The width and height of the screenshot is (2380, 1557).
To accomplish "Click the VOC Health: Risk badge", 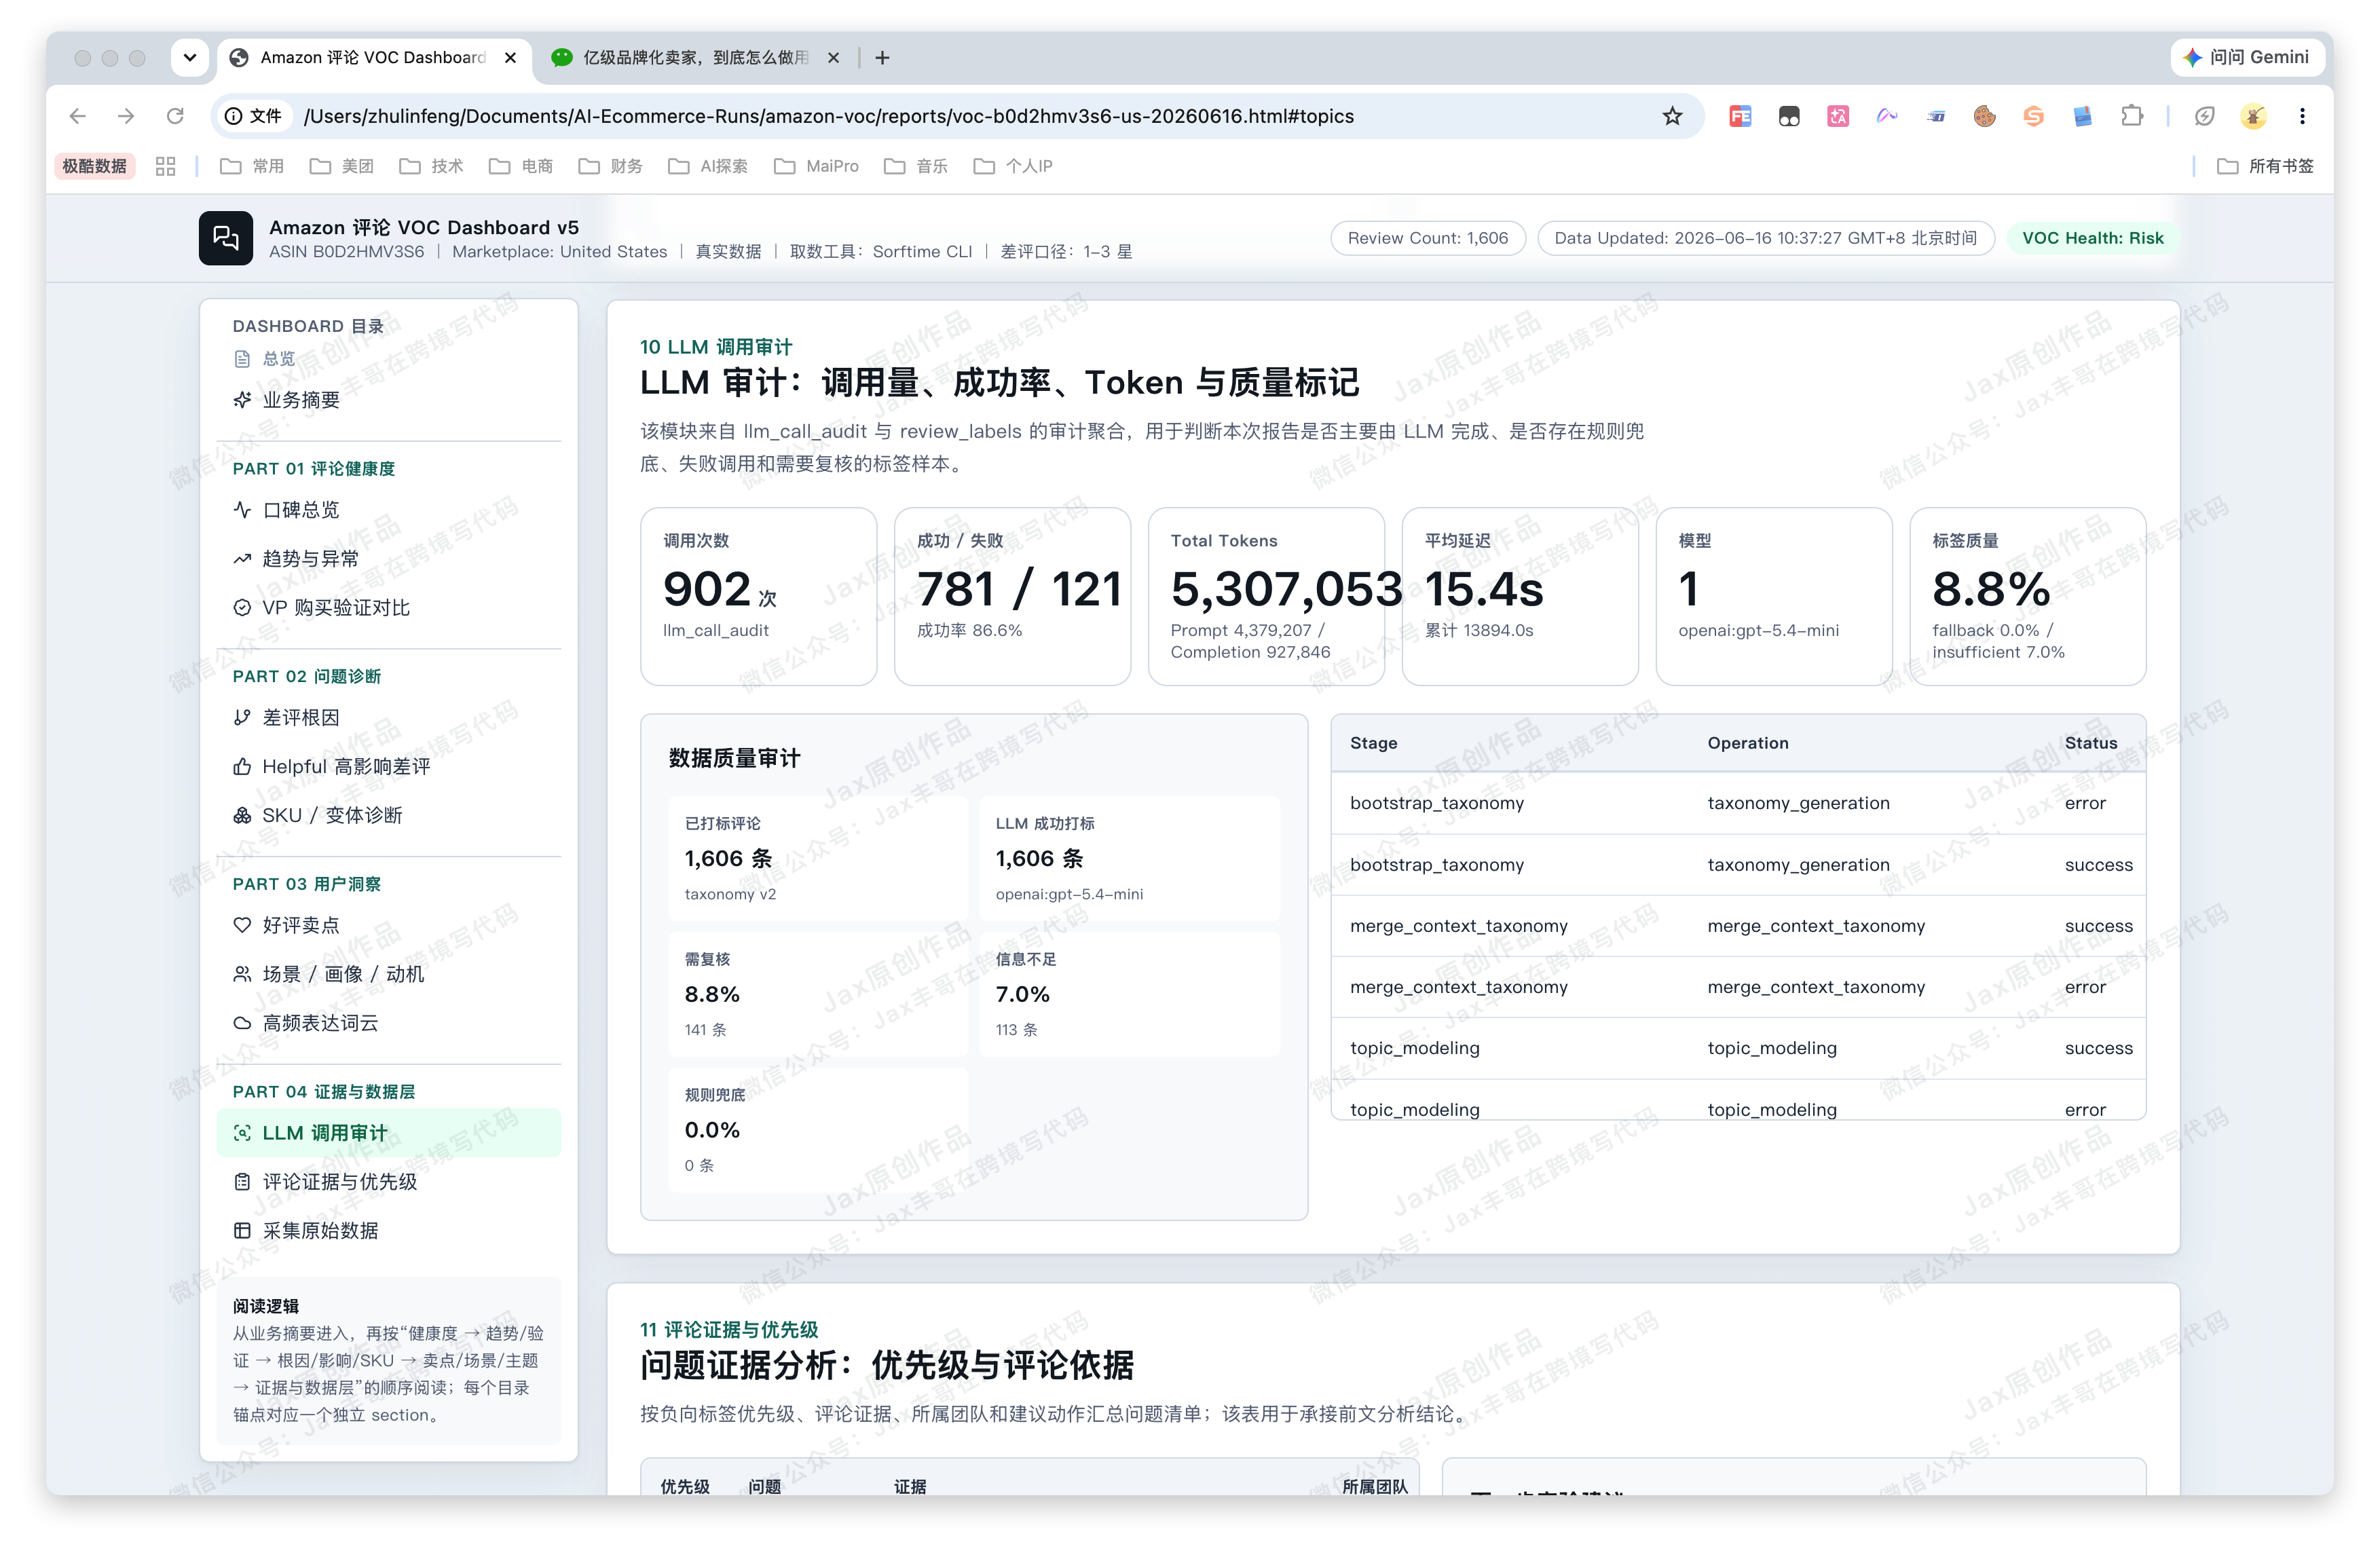I will coord(2093,238).
